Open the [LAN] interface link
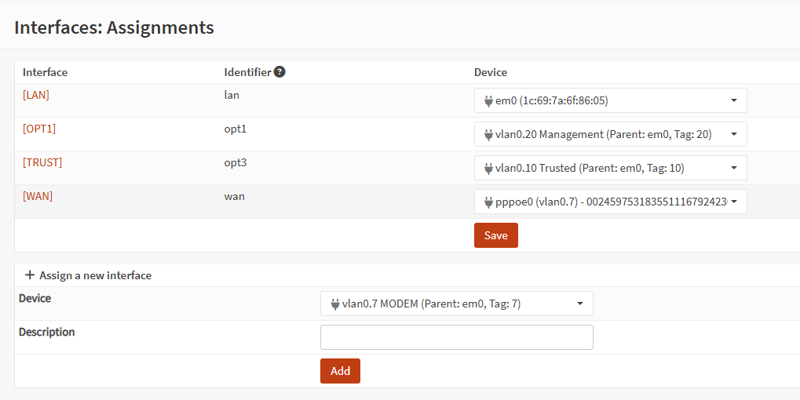The width and height of the screenshot is (800, 400). 36,95
